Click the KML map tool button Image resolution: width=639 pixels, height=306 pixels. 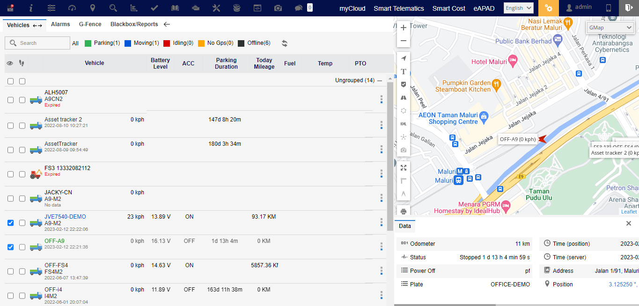pyautogui.click(x=404, y=124)
